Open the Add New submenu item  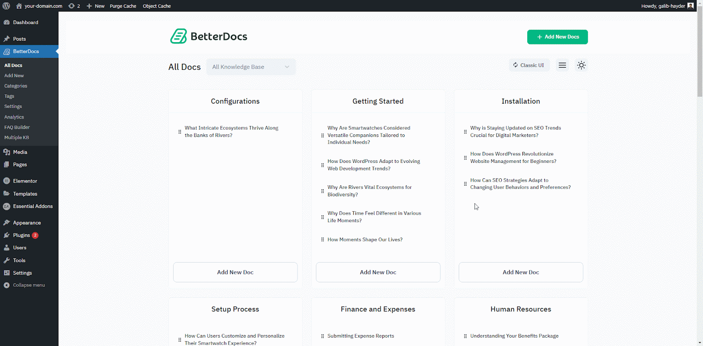(14, 76)
